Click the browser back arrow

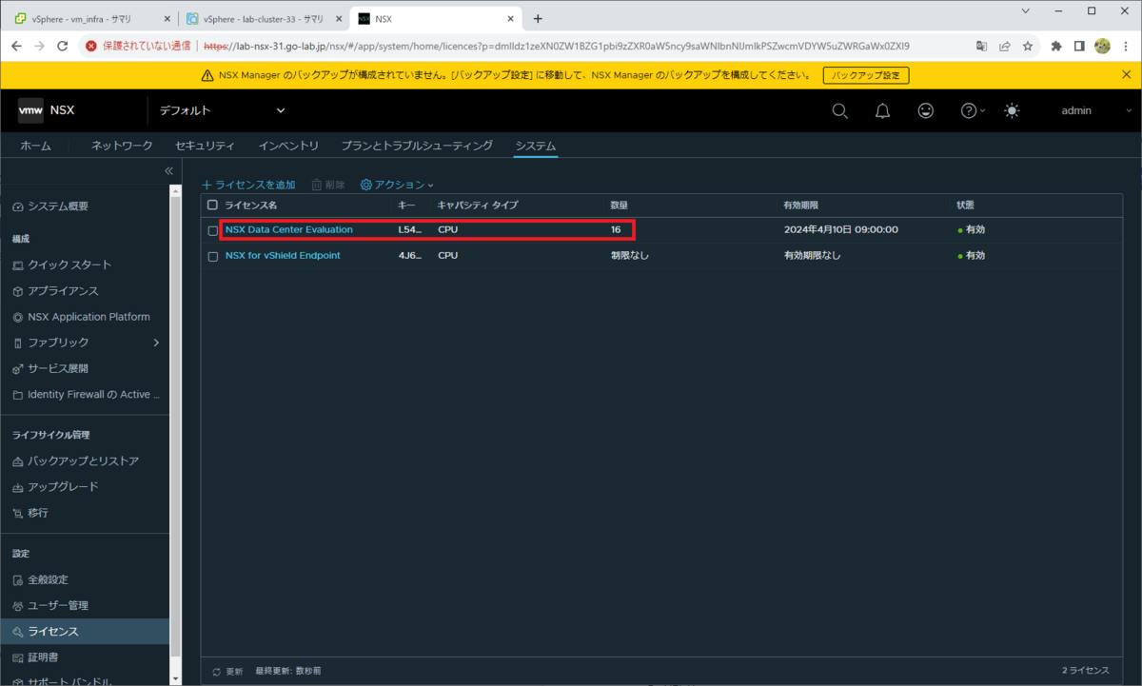click(x=16, y=46)
